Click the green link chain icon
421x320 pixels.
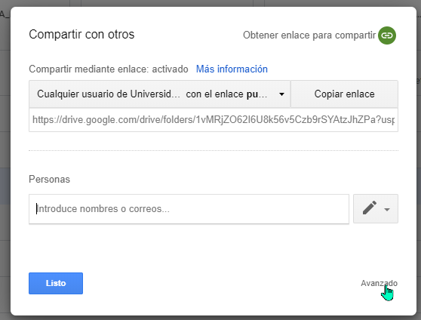[x=387, y=35]
